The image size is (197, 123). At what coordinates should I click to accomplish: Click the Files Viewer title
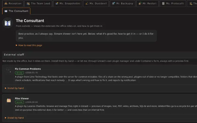pyautogui.click(x=22, y=98)
